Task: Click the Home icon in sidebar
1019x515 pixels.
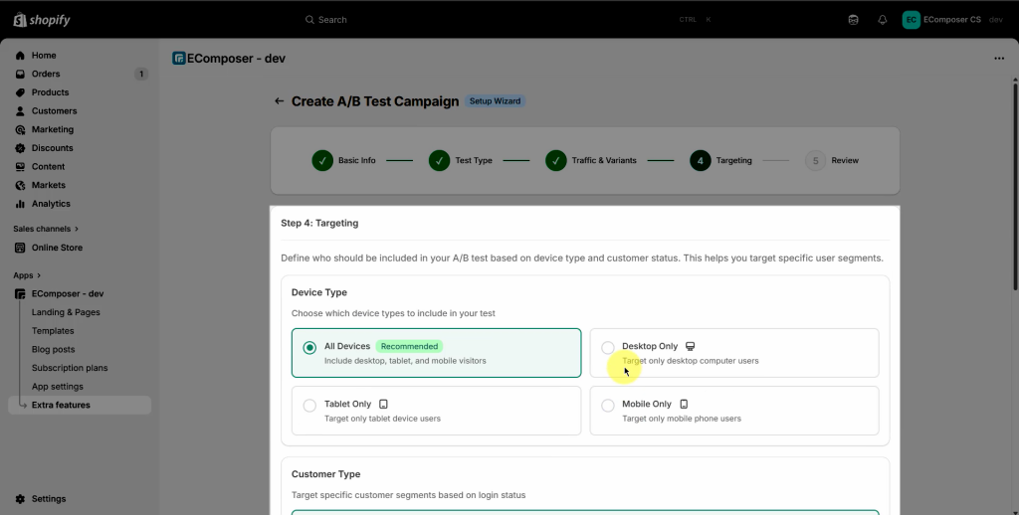Action: (x=20, y=56)
